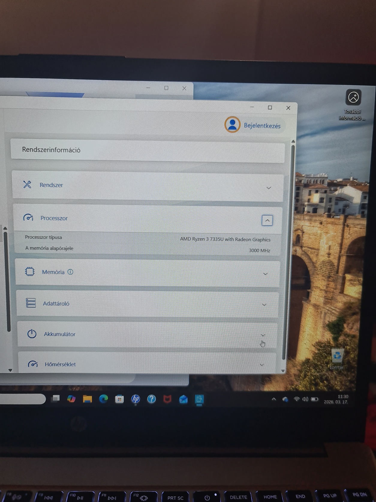This screenshot has height=502, width=376.
Task: Open the Memória info tooltip icon
Action: (70, 272)
